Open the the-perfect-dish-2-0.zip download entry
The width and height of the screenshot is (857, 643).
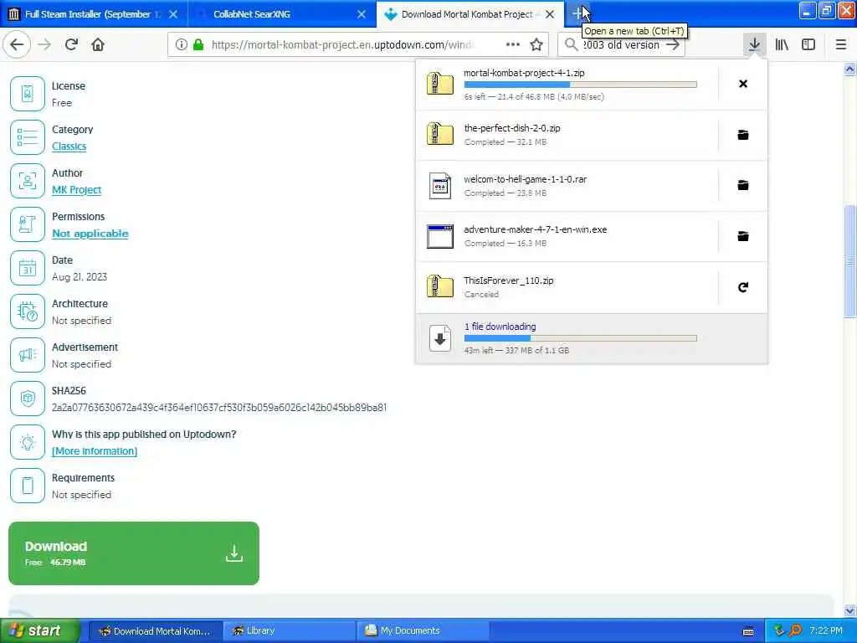pyautogui.click(x=567, y=135)
